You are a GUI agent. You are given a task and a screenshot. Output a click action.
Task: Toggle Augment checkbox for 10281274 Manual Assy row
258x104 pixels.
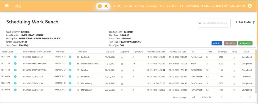122,84
